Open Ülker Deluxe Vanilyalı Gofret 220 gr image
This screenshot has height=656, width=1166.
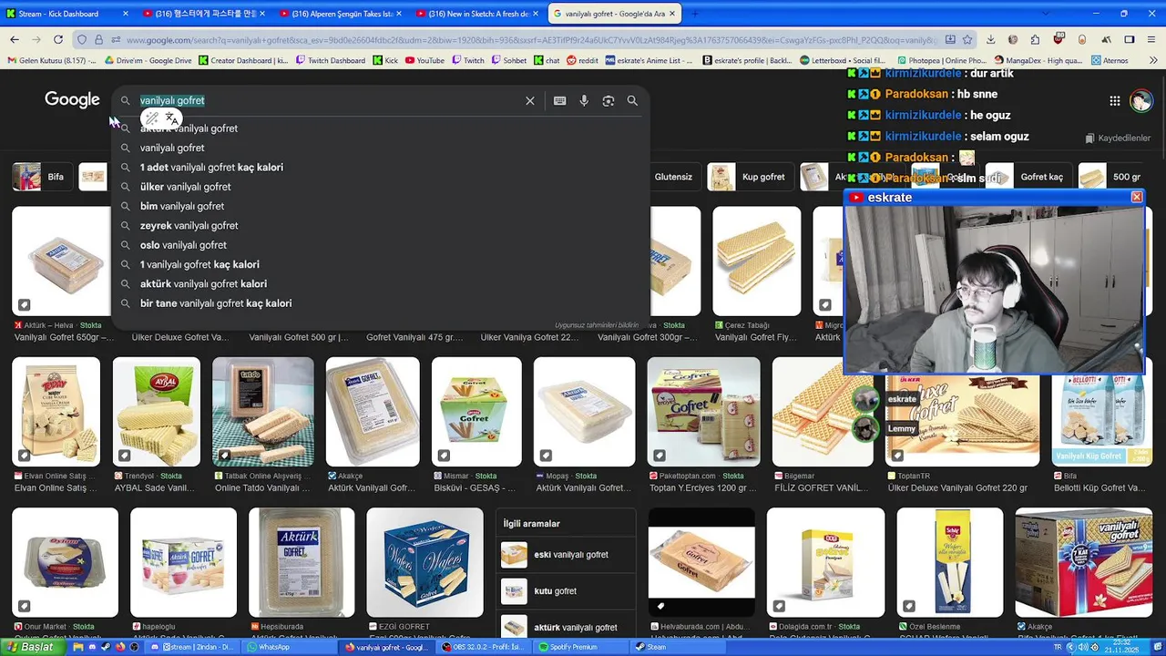tap(962, 412)
